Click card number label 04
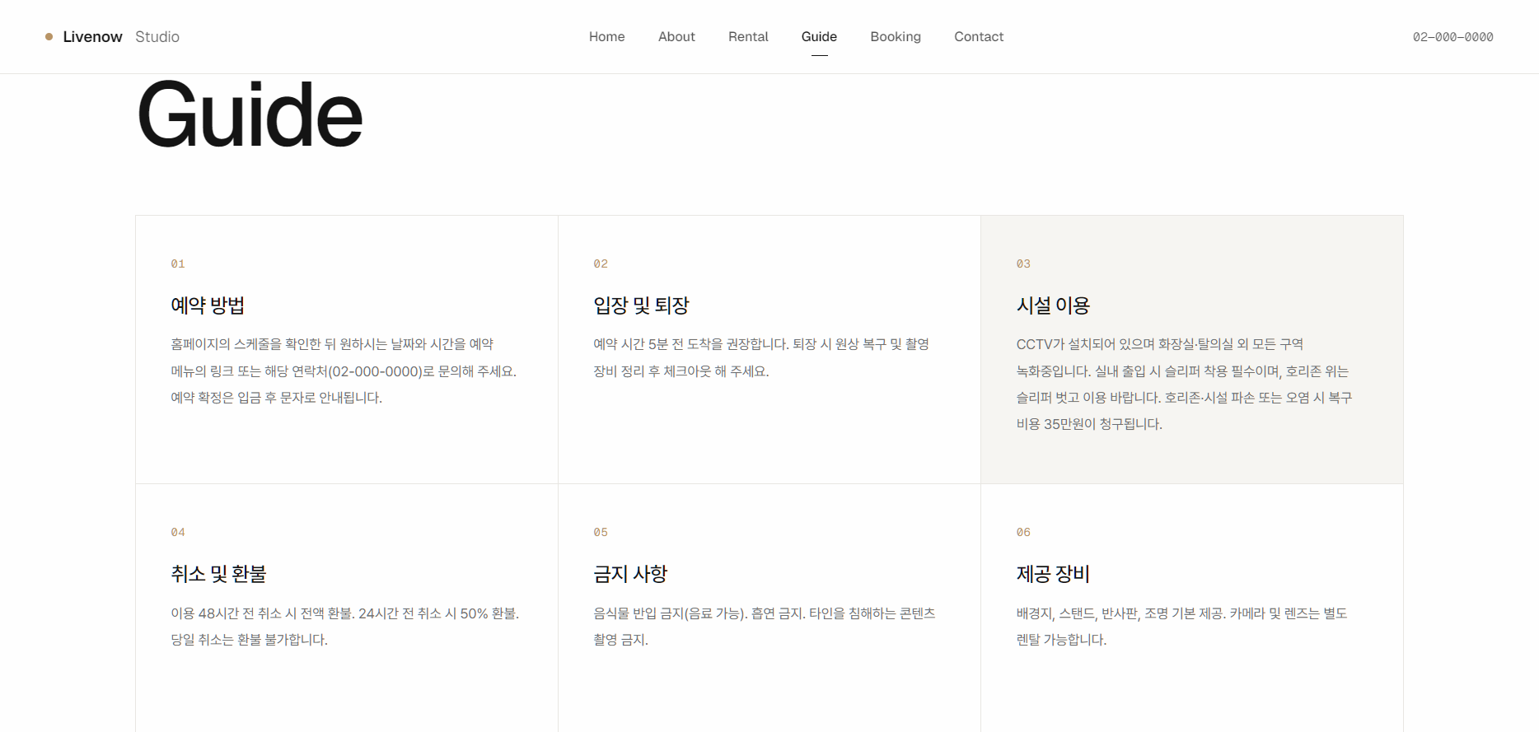Screen dimensions: 1539x732 tap(178, 532)
